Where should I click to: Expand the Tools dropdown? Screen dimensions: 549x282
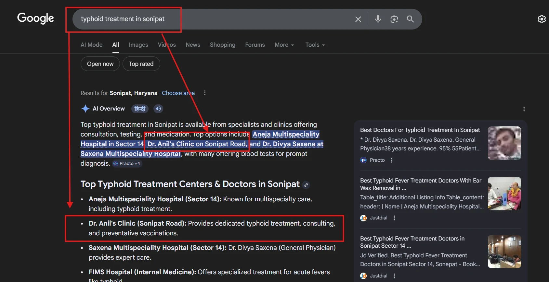[x=315, y=45]
